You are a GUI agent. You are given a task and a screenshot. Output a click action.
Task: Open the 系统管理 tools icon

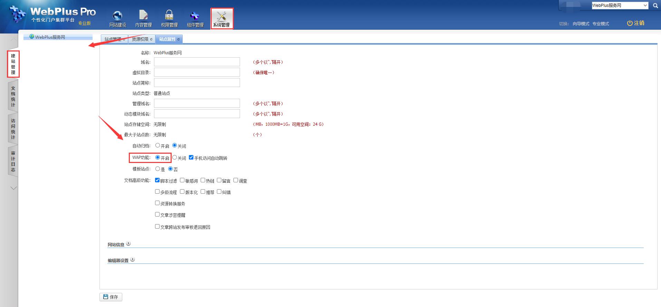click(221, 16)
